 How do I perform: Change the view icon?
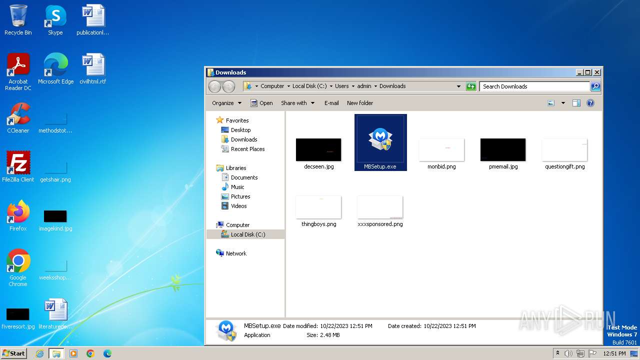pos(551,103)
